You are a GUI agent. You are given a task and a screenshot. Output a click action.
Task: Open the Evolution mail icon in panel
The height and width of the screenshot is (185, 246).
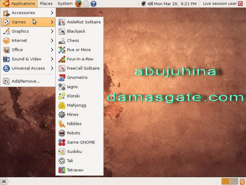click(86, 4)
